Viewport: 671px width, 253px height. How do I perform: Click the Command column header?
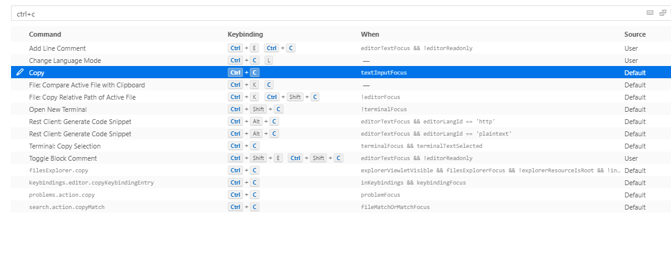tap(45, 34)
